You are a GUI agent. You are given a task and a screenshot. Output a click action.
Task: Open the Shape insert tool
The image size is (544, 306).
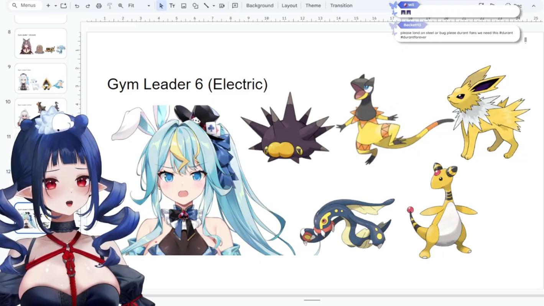[195, 6]
